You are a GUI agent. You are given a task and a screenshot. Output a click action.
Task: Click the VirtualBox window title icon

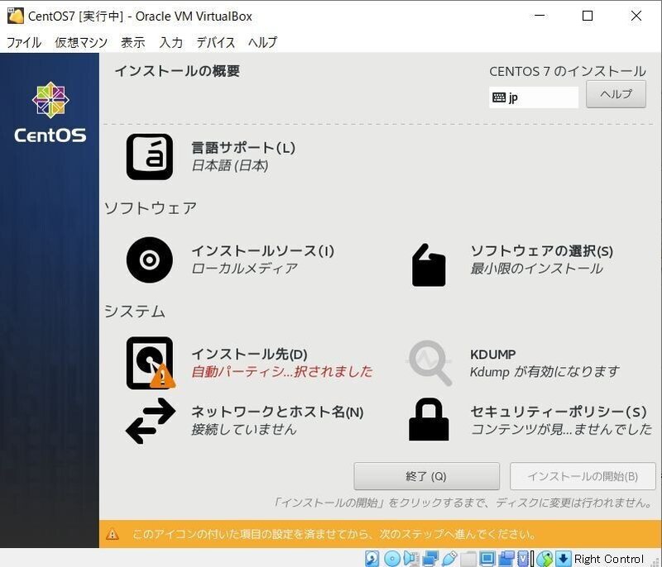[x=15, y=16]
